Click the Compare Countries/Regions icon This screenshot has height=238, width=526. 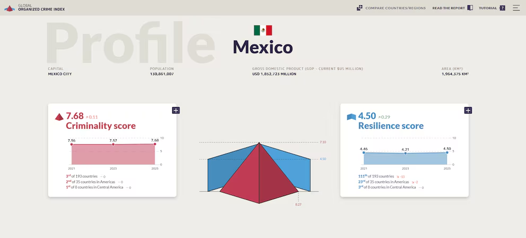360,8
